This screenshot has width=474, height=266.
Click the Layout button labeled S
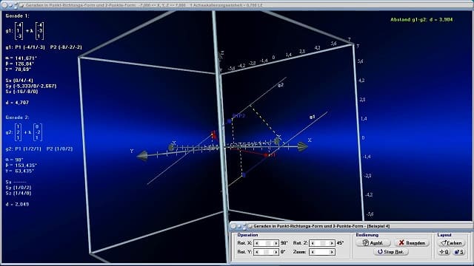pos(459,252)
